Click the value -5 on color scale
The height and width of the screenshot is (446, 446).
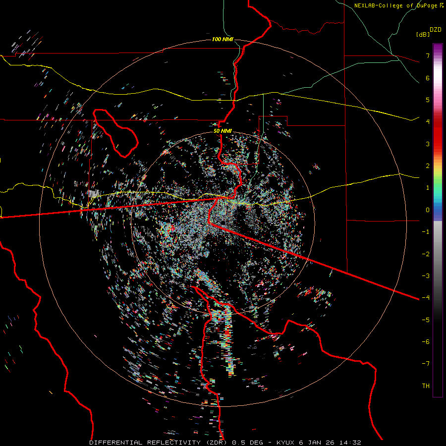pos(426,320)
